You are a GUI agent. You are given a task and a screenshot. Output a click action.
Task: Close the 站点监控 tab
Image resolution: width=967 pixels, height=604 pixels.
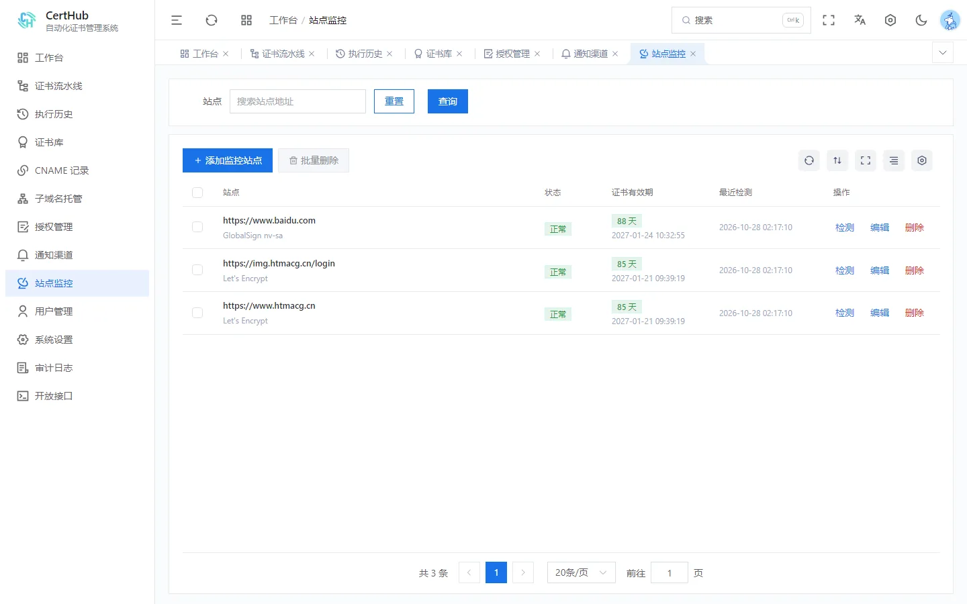pyautogui.click(x=693, y=54)
